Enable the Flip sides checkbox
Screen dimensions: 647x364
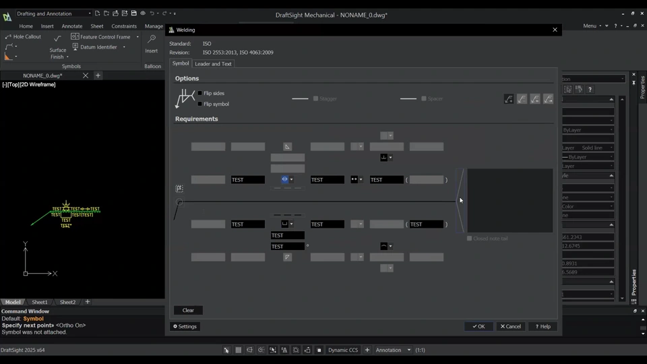(x=200, y=94)
